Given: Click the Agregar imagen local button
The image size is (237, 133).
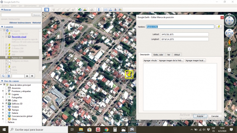Looking at the screenshot, I should (195, 60).
